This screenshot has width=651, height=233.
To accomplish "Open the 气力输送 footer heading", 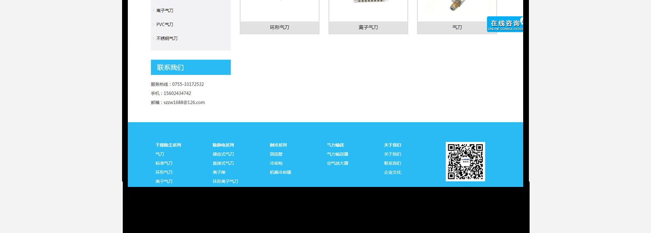I will click(x=335, y=145).
